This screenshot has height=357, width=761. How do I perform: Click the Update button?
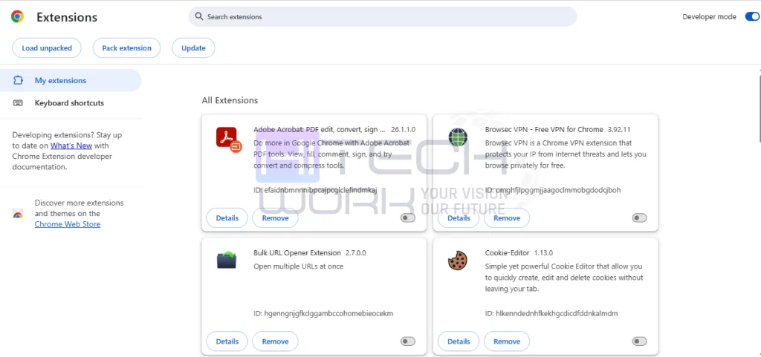pyautogui.click(x=194, y=48)
